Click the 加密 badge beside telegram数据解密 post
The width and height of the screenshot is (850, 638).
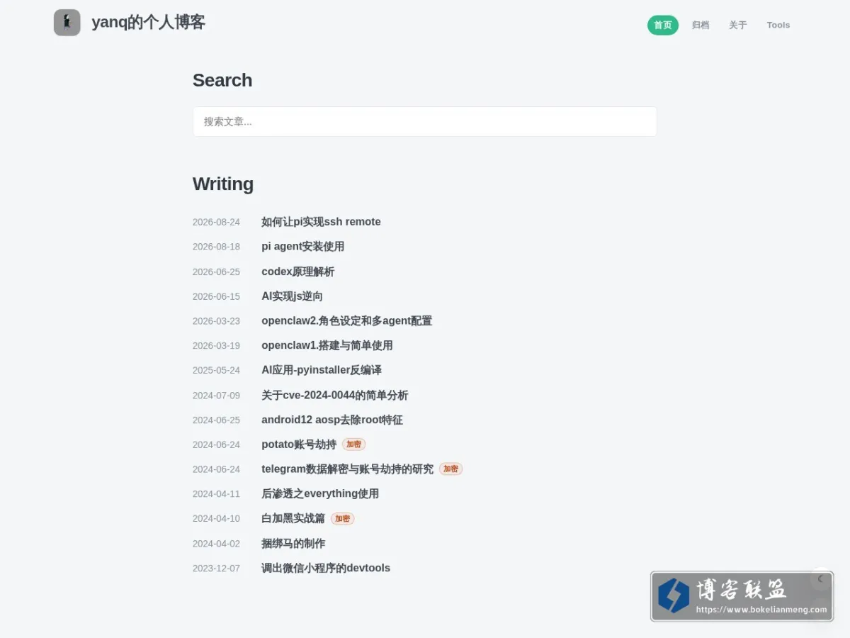pyautogui.click(x=451, y=469)
